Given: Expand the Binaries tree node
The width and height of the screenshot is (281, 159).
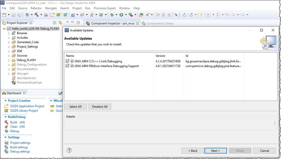Looking at the screenshot, I should click(9, 33).
